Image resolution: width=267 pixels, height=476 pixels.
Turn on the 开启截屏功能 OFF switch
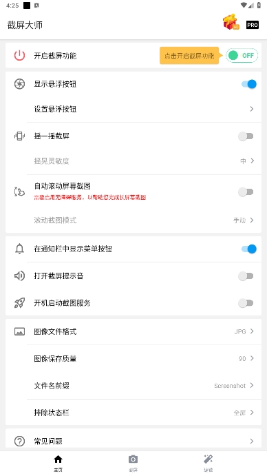[x=242, y=56]
